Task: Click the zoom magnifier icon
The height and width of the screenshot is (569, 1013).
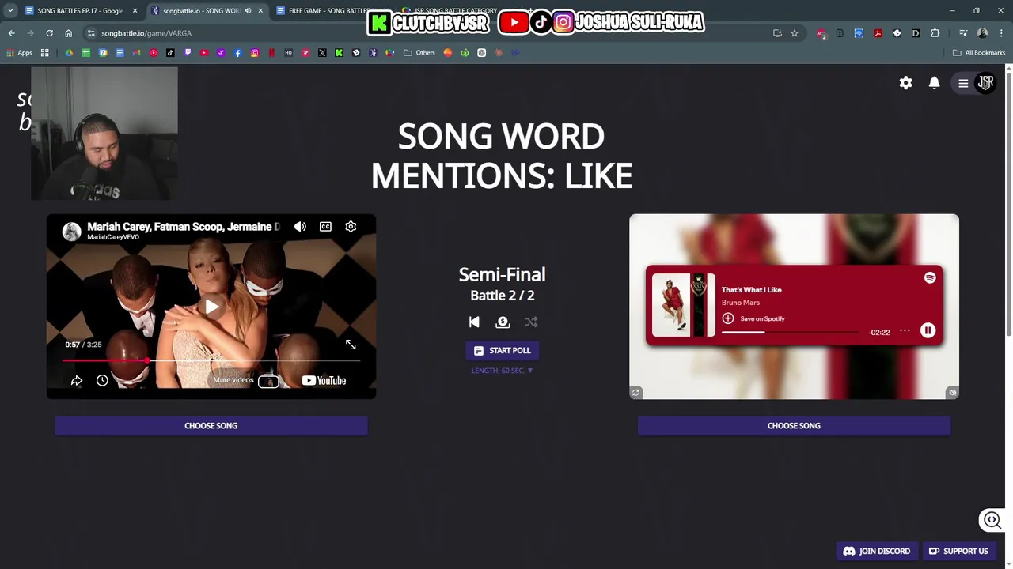Action: tap(992, 520)
